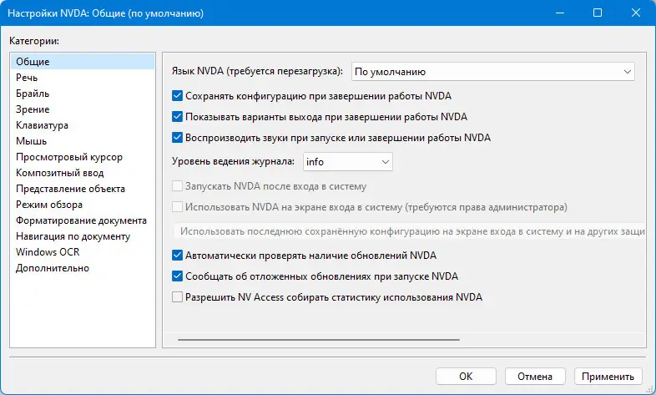Select the Речь category
This screenshot has height=395, width=656.
click(x=26, y=78)
